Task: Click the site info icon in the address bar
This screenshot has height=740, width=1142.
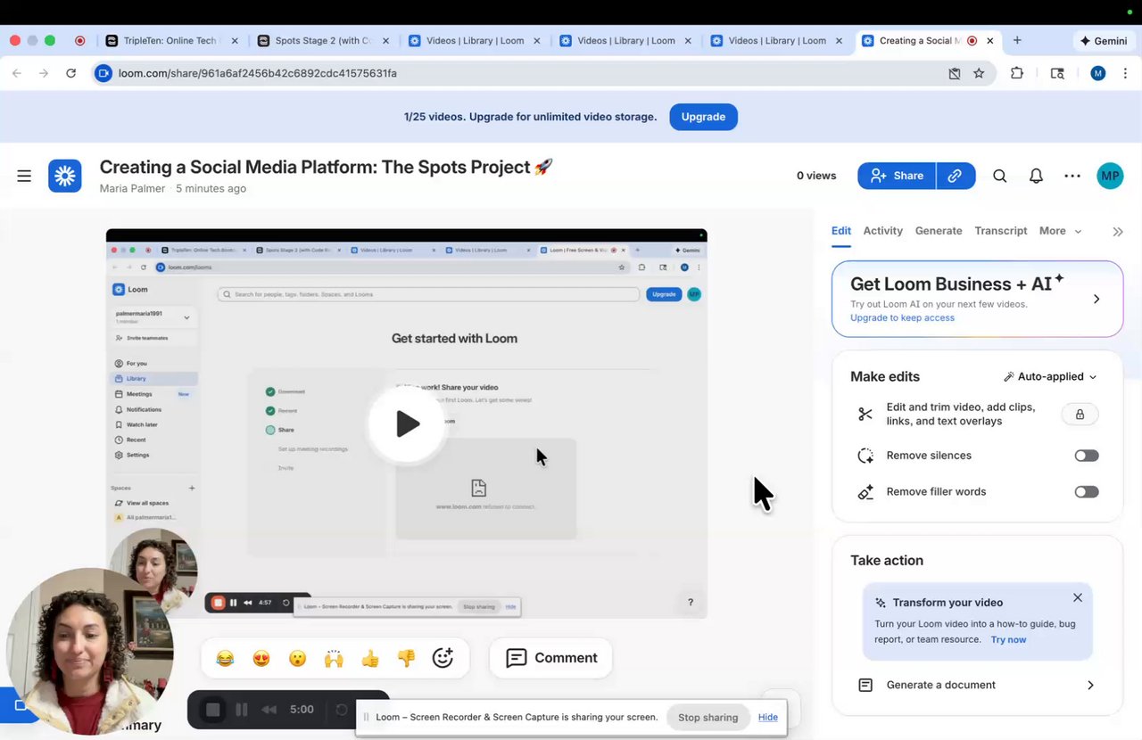Action: (x=103, y=73)
